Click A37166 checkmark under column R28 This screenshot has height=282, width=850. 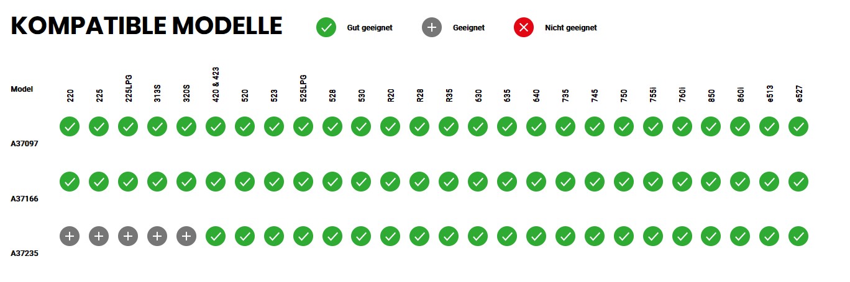click(x=419, y=181)
